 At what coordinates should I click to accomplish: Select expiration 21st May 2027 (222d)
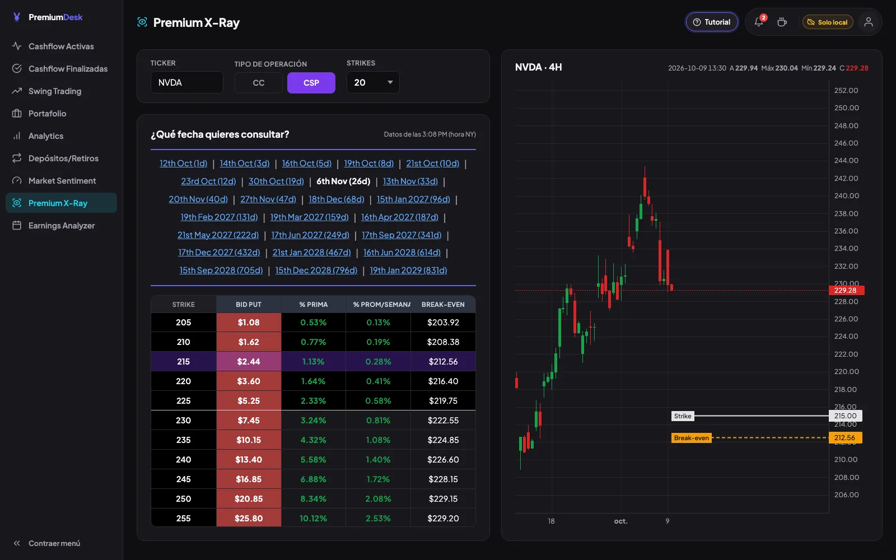pos(218,235)
